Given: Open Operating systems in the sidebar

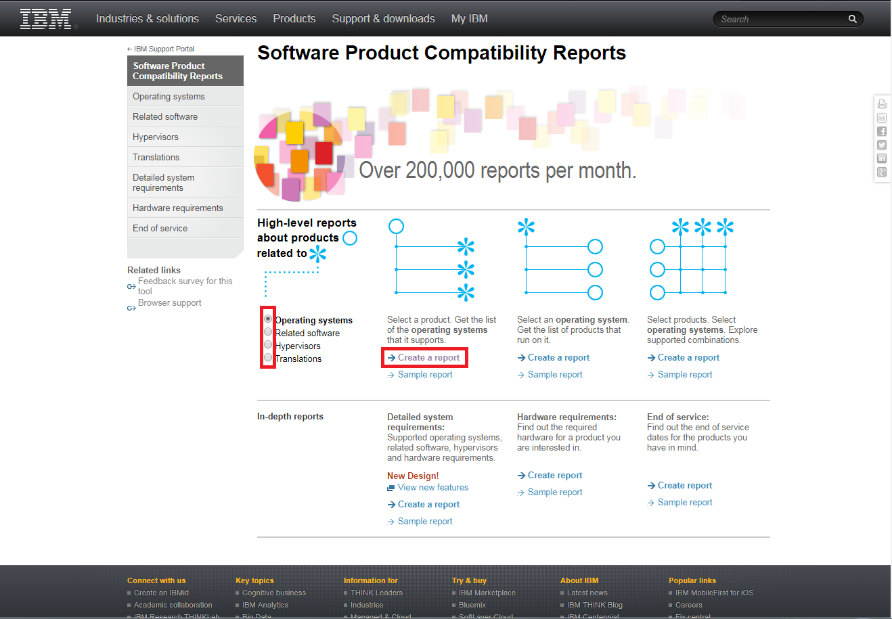Looking at the screenshot, I should click(185, 96).
